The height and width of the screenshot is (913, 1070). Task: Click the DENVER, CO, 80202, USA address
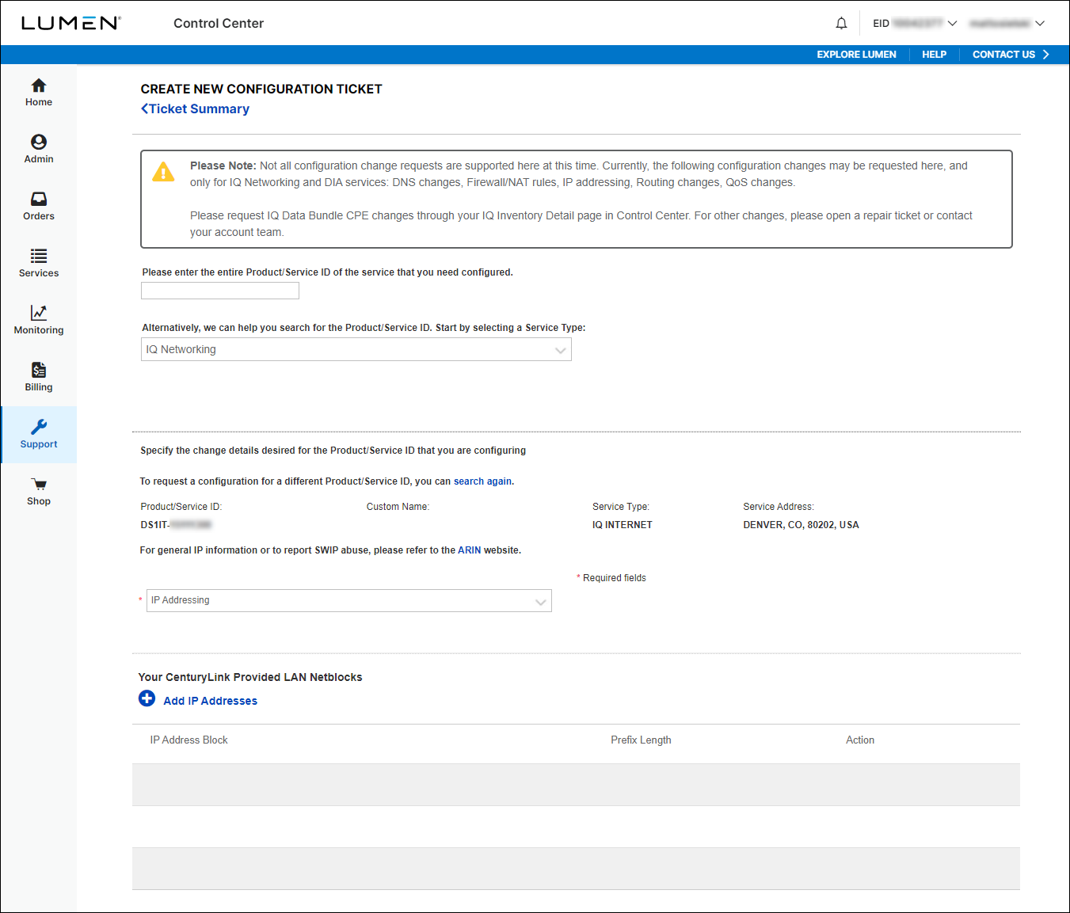[x=801, y=525]
